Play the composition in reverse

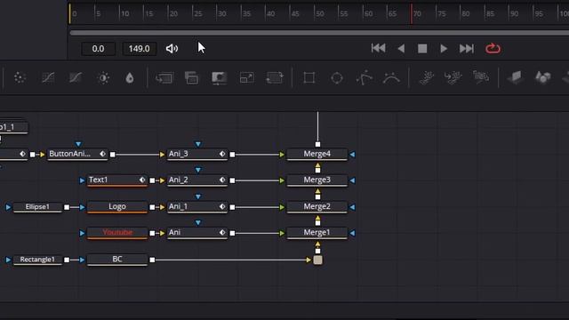pos(401,49)
